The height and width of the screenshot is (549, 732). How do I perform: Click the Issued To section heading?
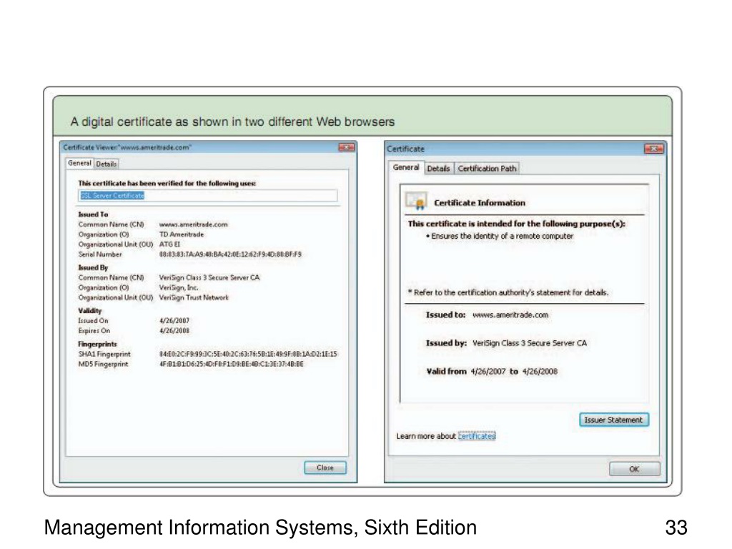(x=93, y=214)
